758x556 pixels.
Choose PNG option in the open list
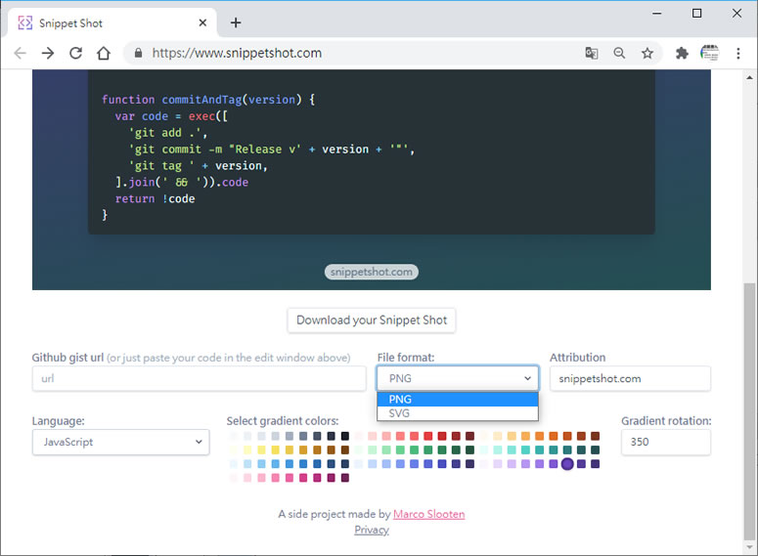click(x=458, y=400)
